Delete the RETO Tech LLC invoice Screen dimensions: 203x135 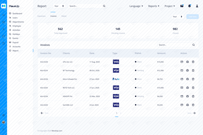(x=193, y=88)
